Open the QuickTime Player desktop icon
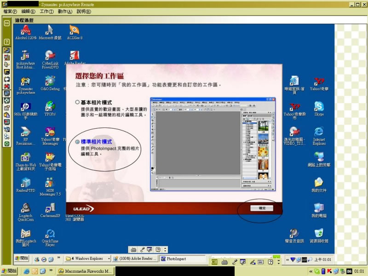This screenshot has height=276, width=368. [x=50, y=237]
